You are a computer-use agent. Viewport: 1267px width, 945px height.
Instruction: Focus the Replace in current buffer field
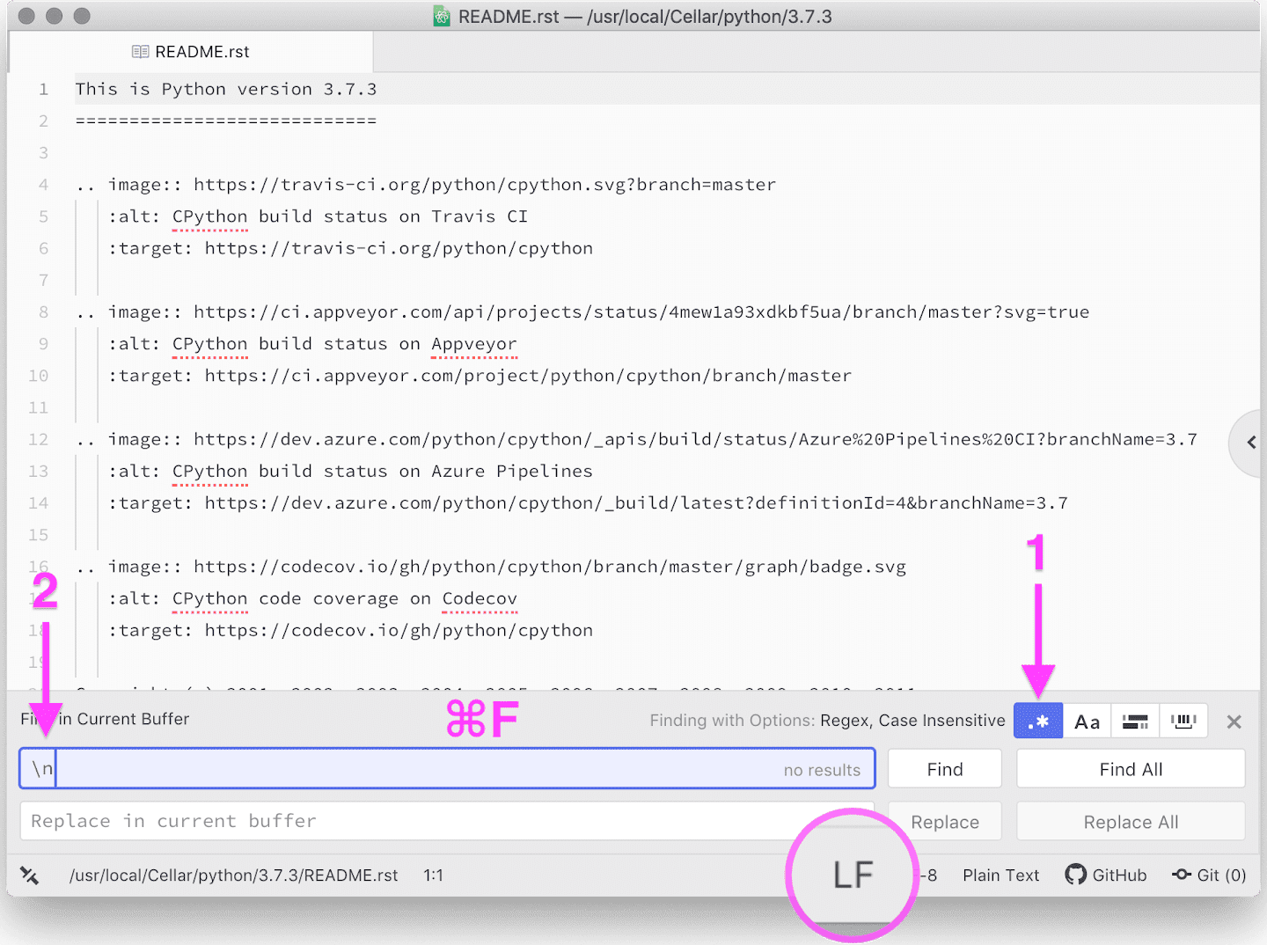click(x=447, y=821)
